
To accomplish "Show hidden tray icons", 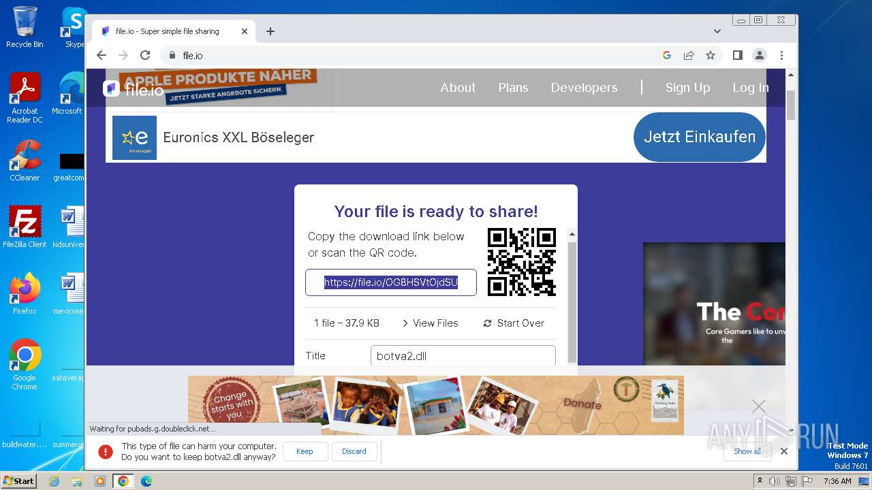I will [x=760, y=481].
